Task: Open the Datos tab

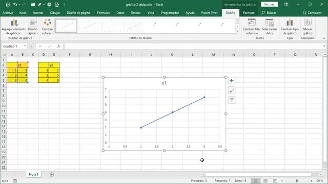Action: 120,13
